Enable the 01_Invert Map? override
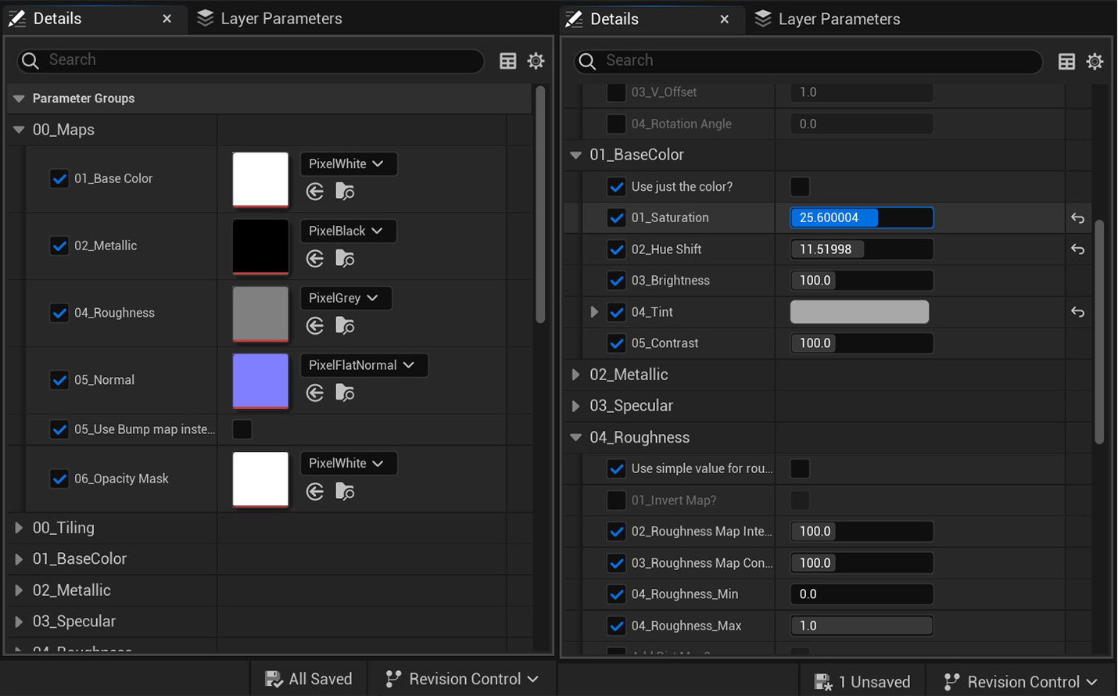The image size is (1118, 696). tap(617, 500)
